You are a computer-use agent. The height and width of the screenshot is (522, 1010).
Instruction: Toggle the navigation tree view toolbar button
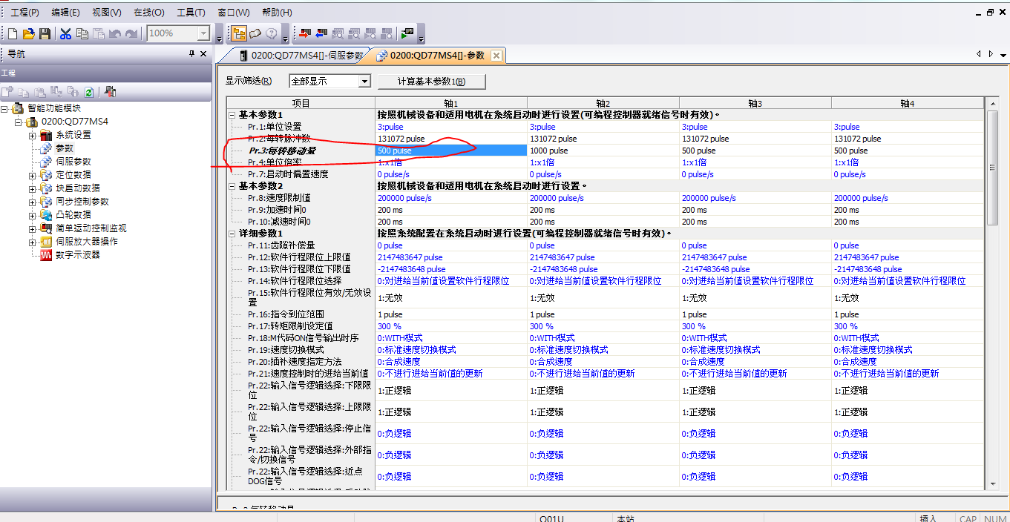(239, 33)
